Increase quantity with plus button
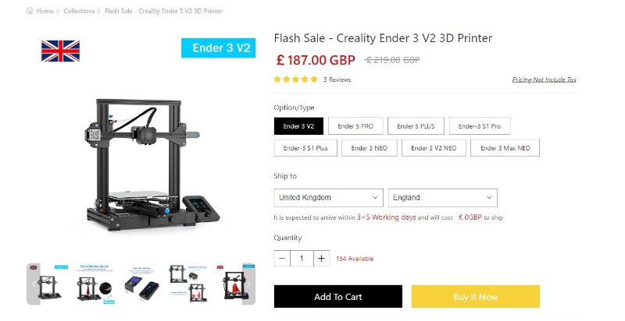625x321 pixels. pos(321,258)
